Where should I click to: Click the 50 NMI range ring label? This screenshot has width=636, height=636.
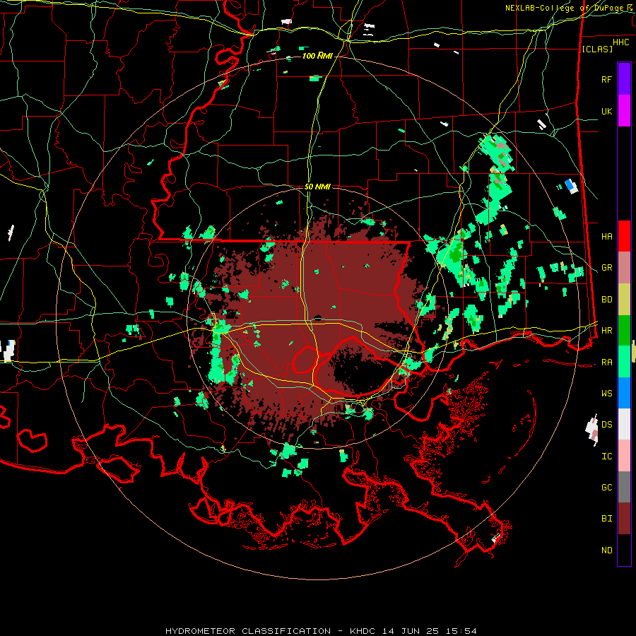click(x=317, y=187)
